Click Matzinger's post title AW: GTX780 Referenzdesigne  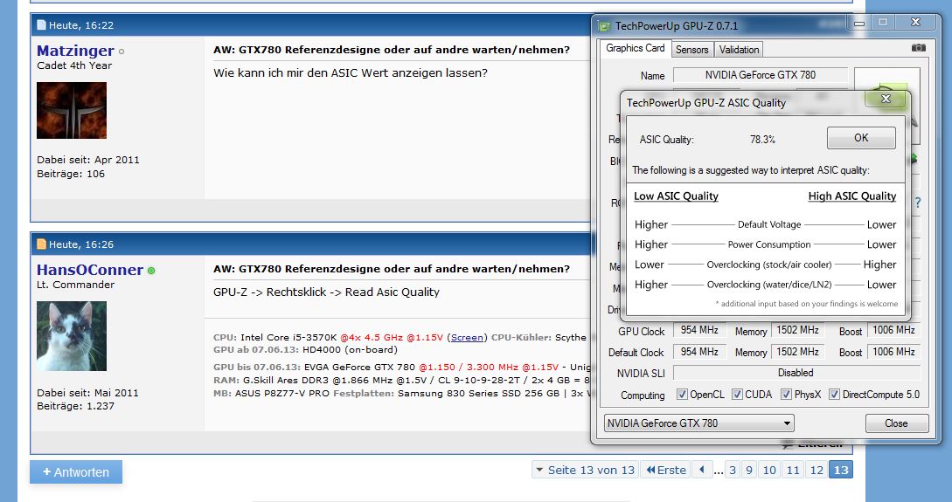point(392,50)
